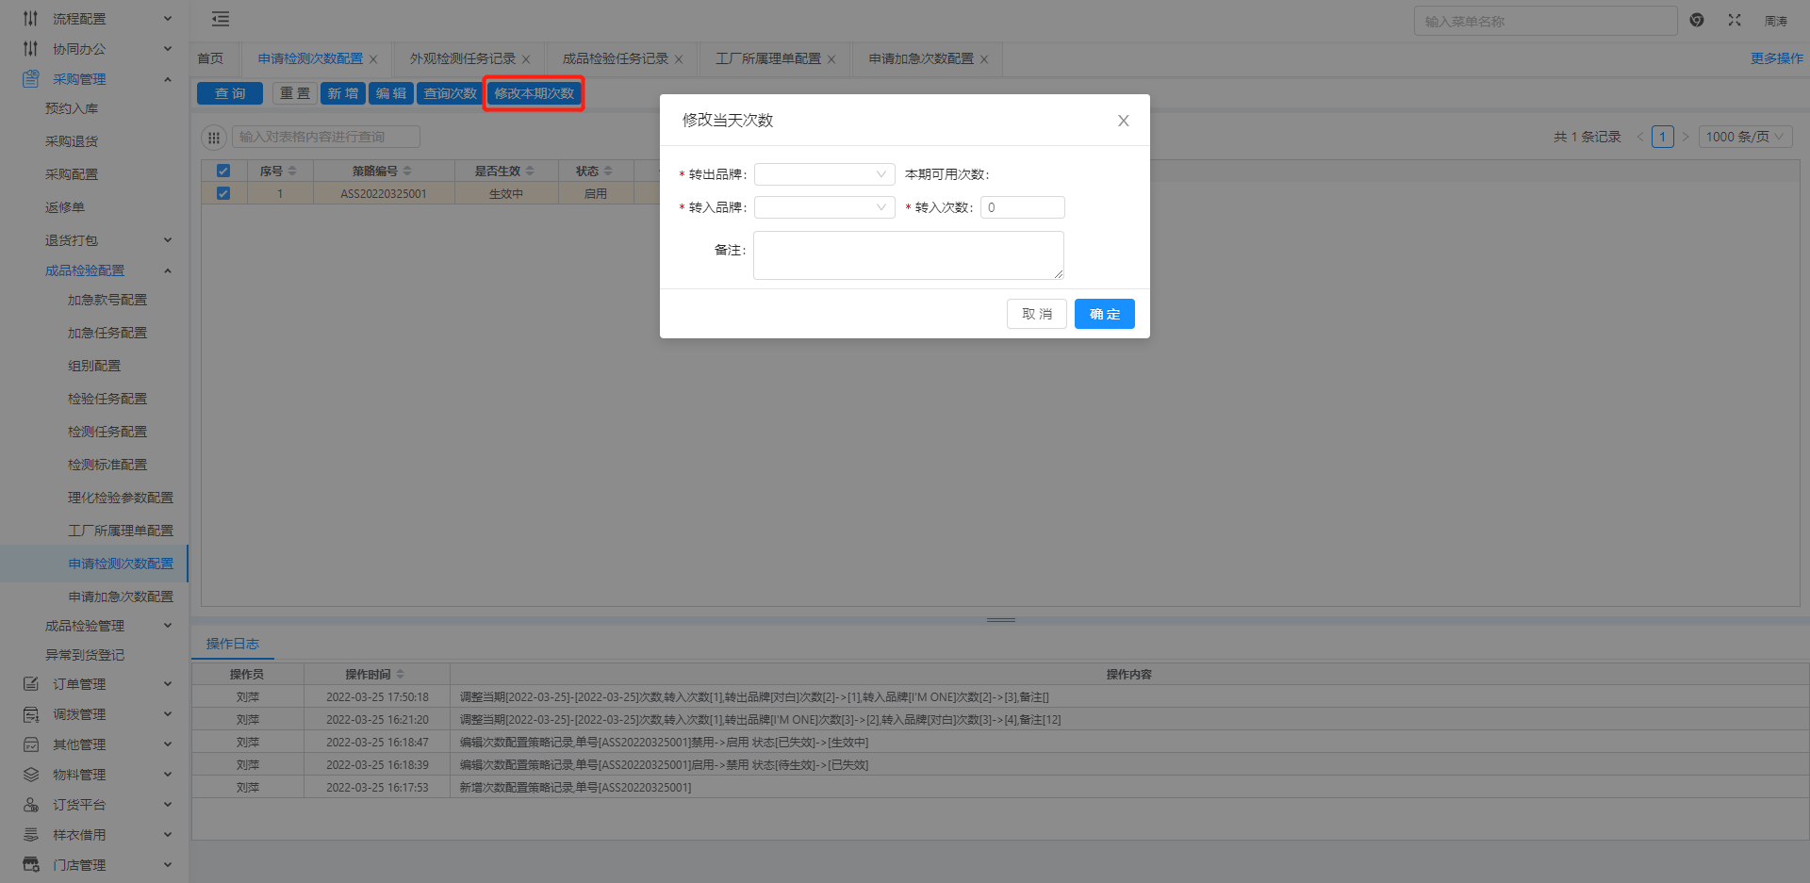The width and height of the screenshot is (1810, 883).
Task: Click the 物料管理 layers icon in sidebar
Action: point(31,775)
